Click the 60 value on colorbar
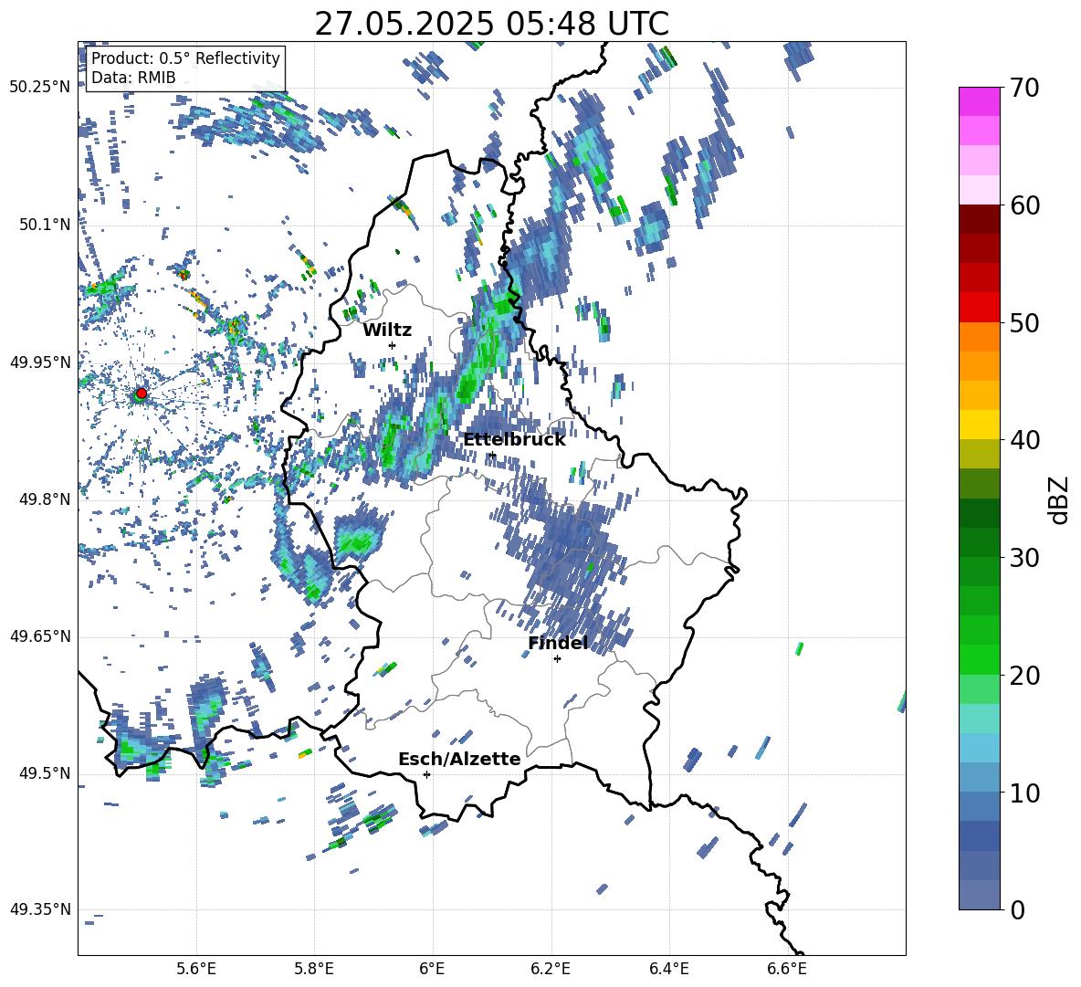The image size is (1081, 987). point(1024,205)
